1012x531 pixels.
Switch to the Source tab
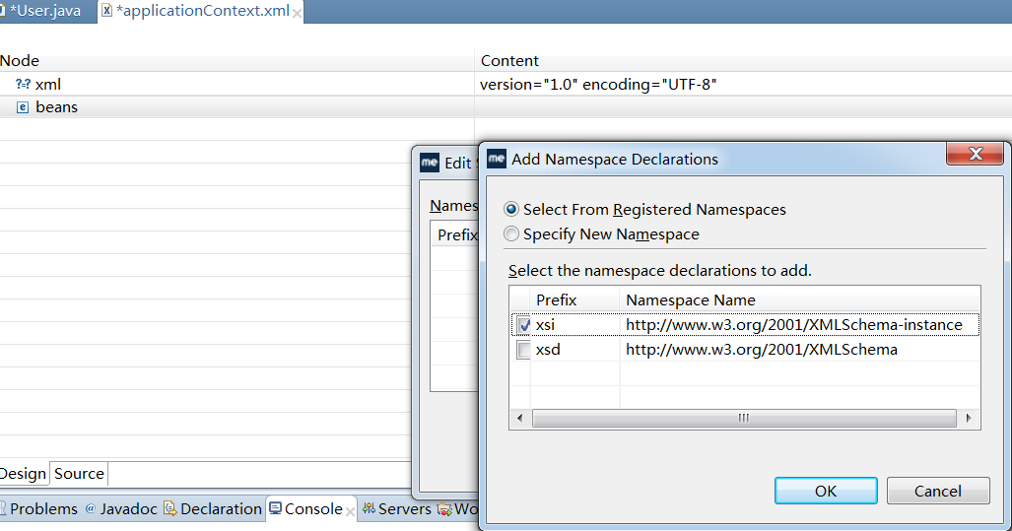79,474
